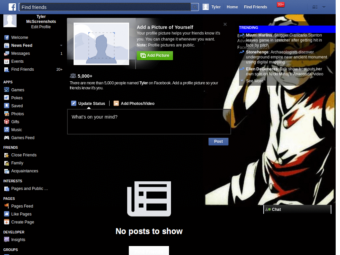Image resolution: width=340 pixels, height=255 pixels.
Task: Click the Add Photos/Video picture icon
Action: (116, 103)
